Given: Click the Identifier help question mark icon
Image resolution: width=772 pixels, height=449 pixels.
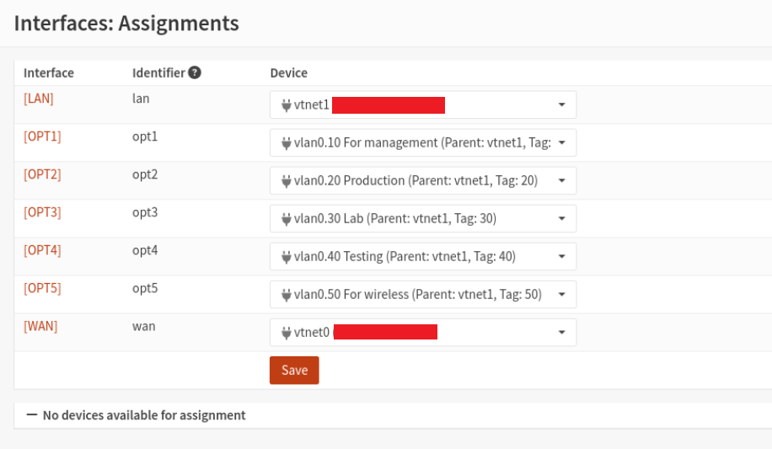Looking at the screenshot, I should [195, 72].
